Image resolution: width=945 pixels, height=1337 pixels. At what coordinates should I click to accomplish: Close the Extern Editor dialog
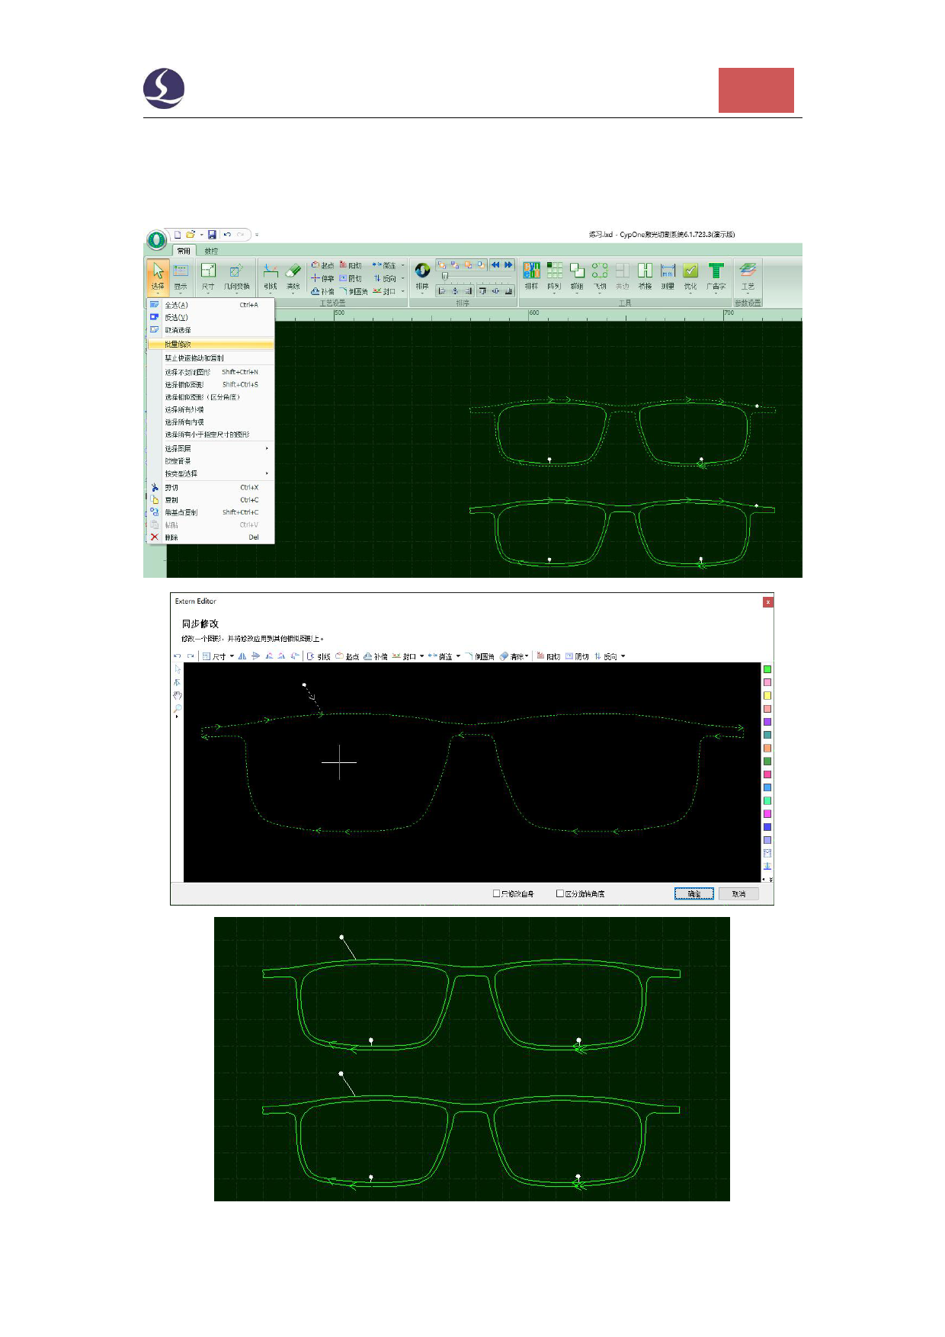point(767,602)
